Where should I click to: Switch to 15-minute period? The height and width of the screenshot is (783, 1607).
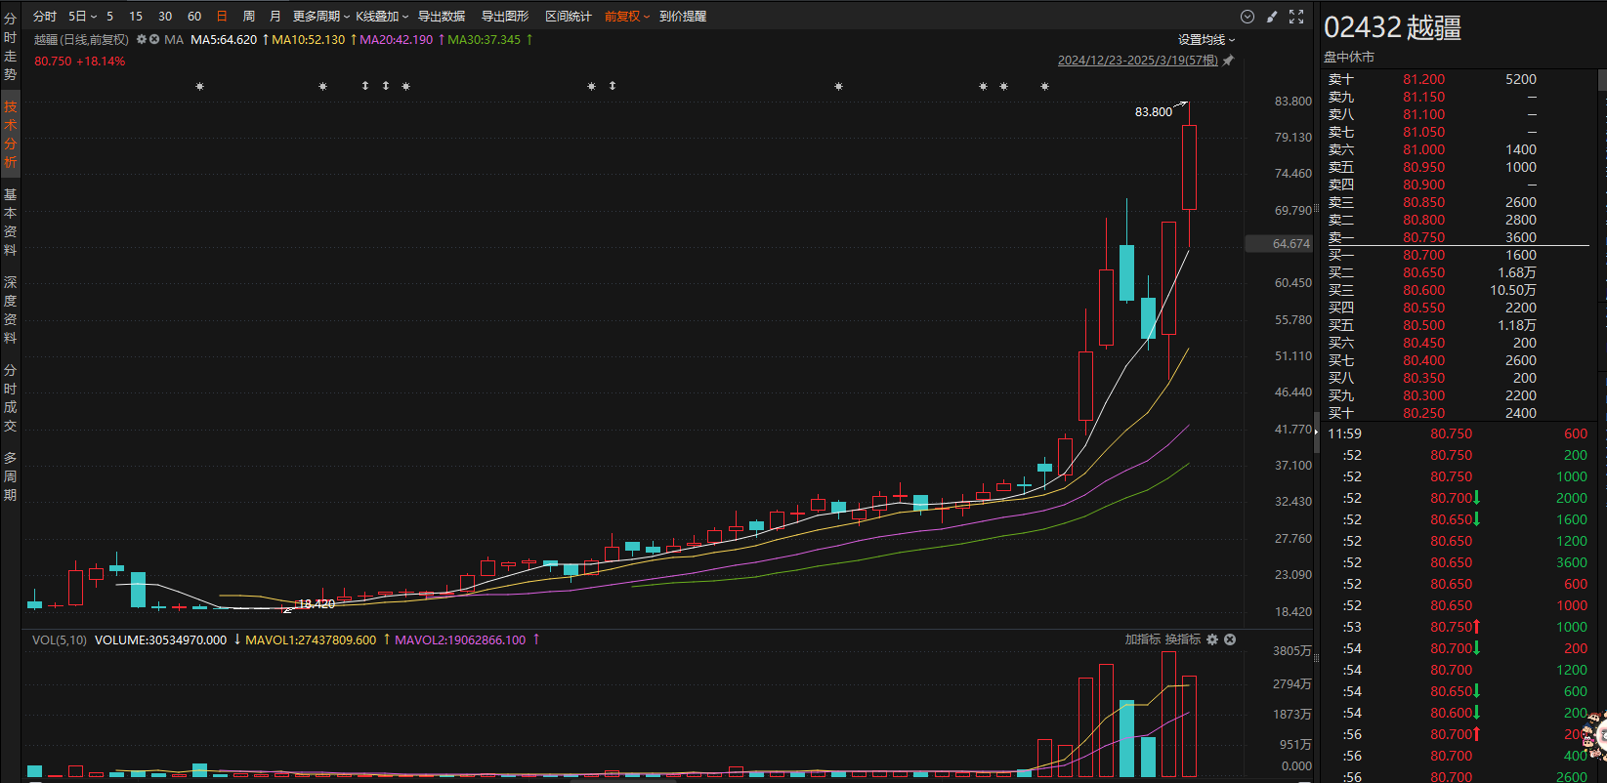pyautogui.click(x=136, y=17)
